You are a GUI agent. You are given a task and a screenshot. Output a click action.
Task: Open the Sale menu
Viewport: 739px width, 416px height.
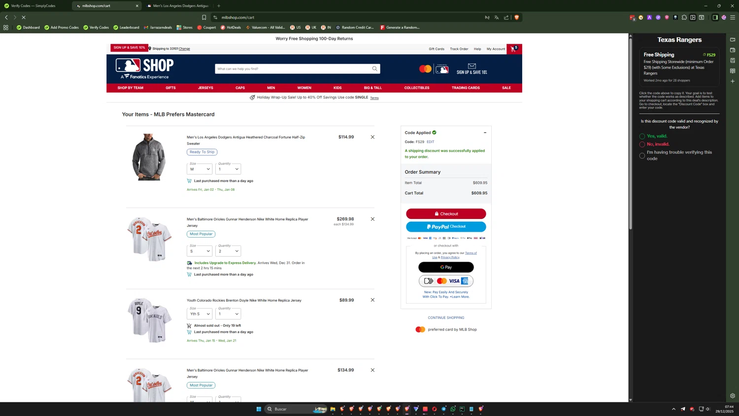pyautogui.click(x=506, y=88)
